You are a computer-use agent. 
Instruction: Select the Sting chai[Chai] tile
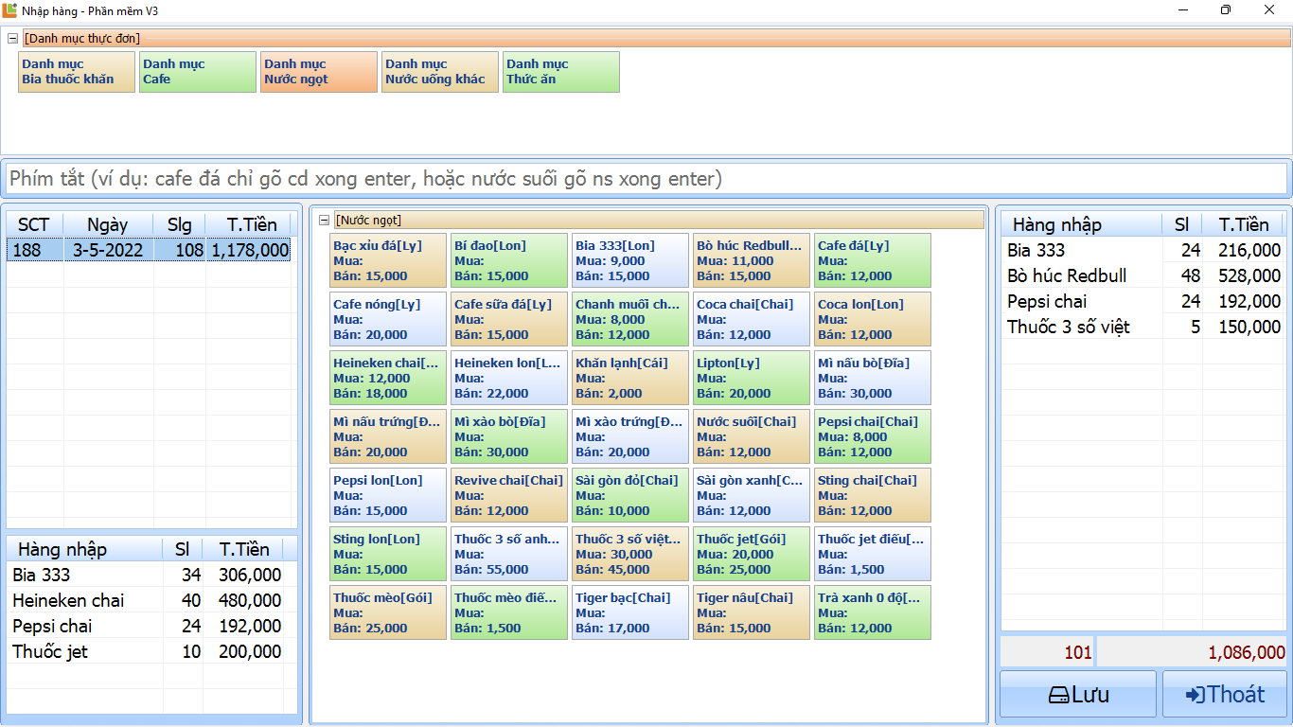point(873,495)
